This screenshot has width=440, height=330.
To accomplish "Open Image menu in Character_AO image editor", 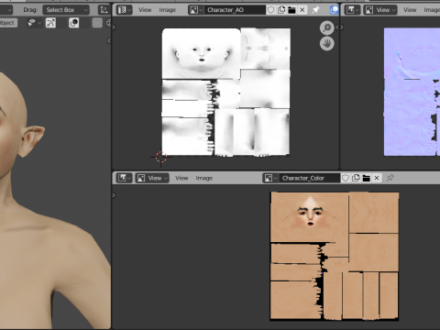I will click(x=167, y=10).
